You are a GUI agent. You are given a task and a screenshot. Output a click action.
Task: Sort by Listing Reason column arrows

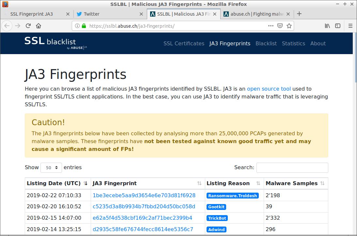pyautogui.click(x=258, y=183)
